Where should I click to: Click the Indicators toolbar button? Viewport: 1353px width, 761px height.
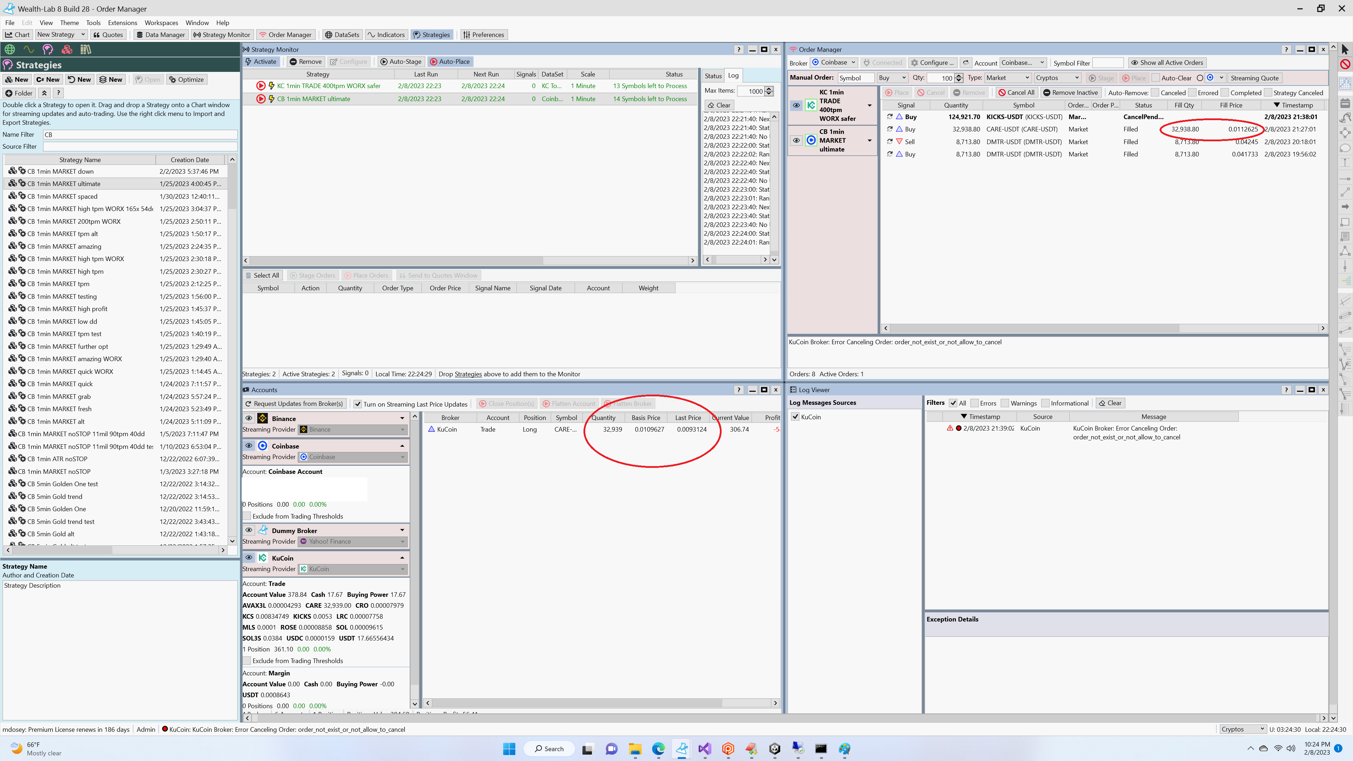(x=386, y=35)
